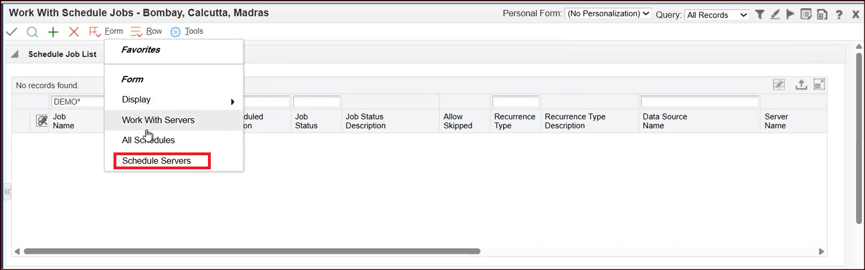Click the green Add plus icon
This screenshot has width=865, height=270.
point(53,32)
